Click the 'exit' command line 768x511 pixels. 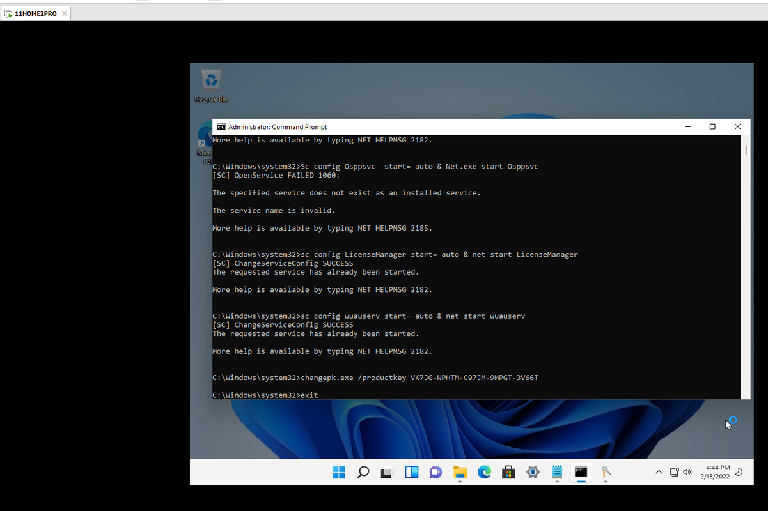[265, 395]
